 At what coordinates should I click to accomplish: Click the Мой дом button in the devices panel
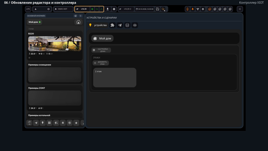coord(102,38)
